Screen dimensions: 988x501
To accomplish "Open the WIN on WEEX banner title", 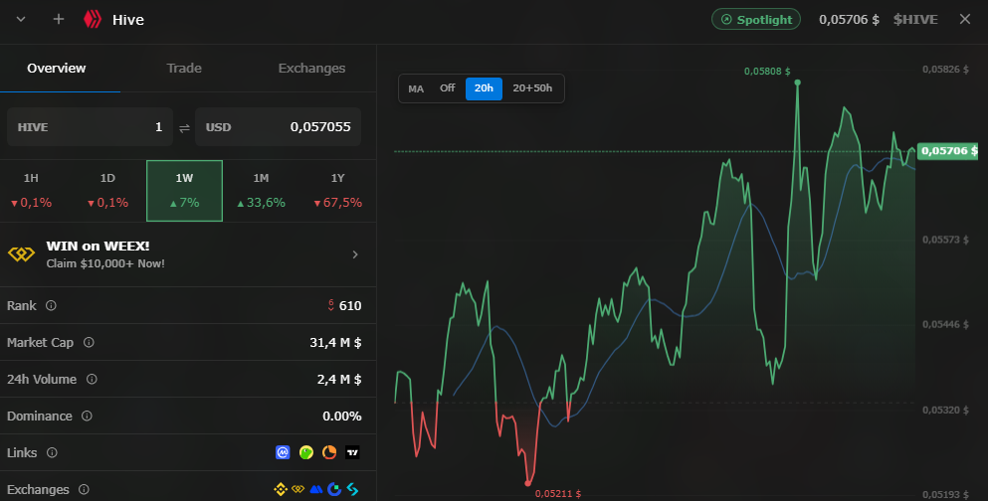I will (98, 247).
